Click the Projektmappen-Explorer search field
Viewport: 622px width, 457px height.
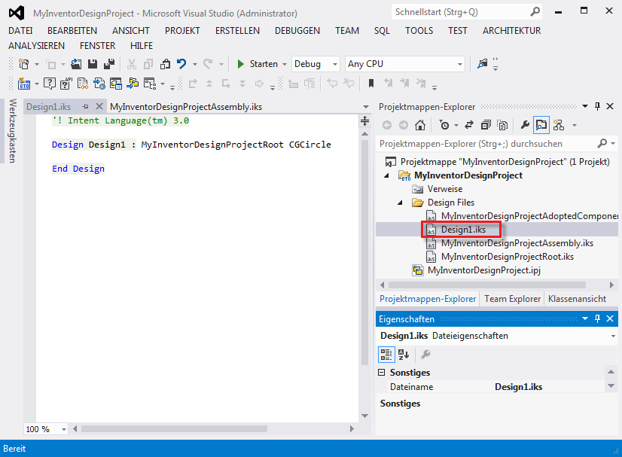(487, 144)
